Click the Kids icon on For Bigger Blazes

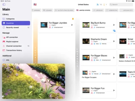coord(94,60)
